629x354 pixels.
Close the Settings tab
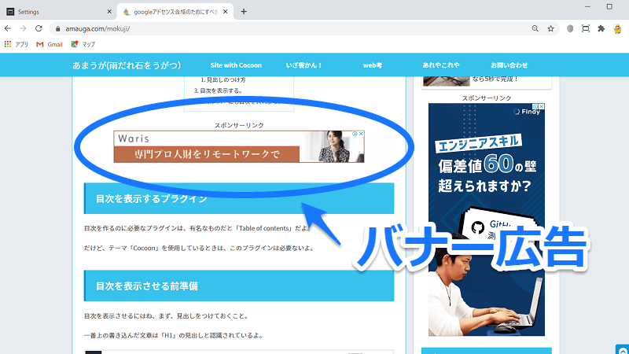108,11
